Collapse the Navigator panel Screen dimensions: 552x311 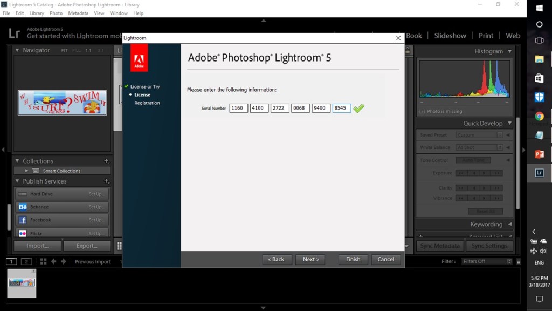[17, 50]
